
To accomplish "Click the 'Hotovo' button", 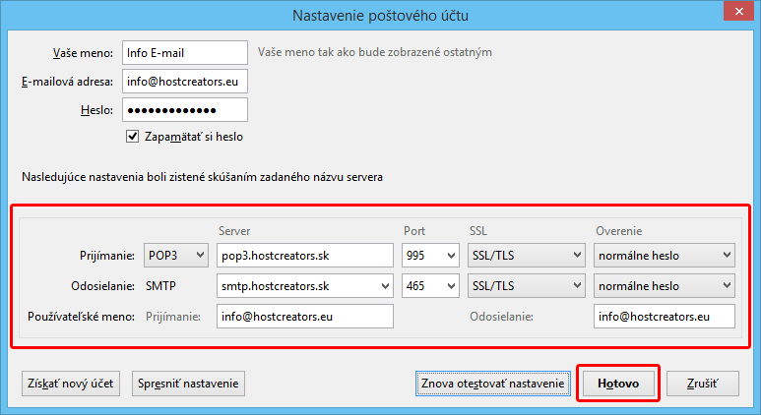I will (x=618, y=384).
